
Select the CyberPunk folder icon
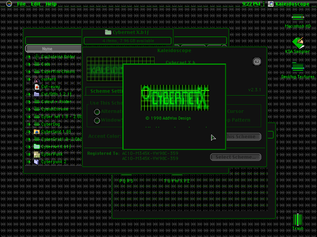pyautogui.click(x=36, y=154)
